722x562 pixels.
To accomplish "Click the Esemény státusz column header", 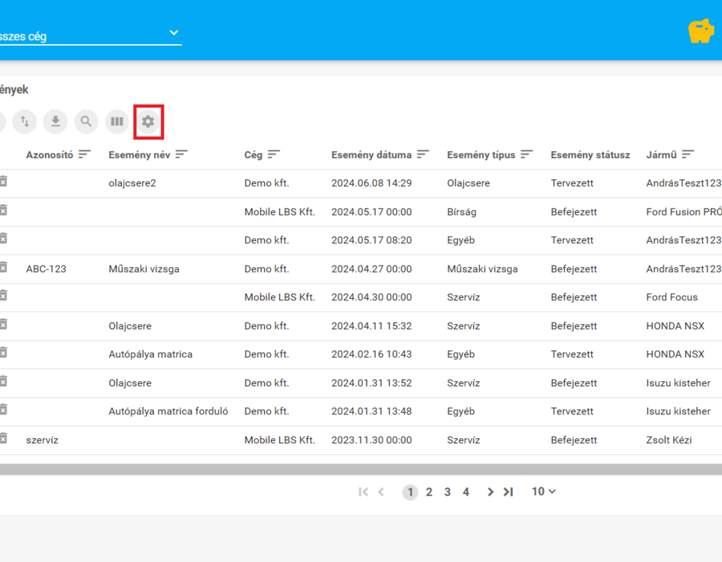I will (x=590, y=155).
